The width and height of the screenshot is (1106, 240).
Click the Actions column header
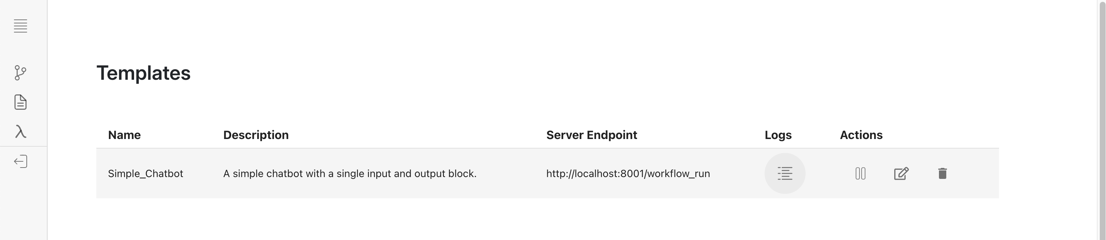point(861,135)
